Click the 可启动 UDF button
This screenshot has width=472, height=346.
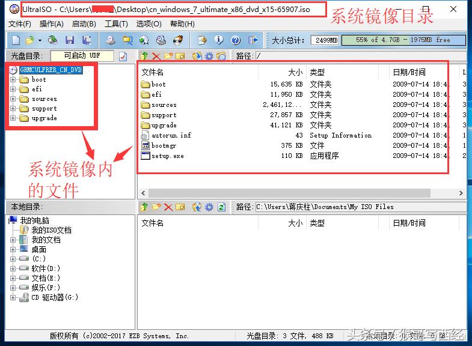click(x=82, y=56)
